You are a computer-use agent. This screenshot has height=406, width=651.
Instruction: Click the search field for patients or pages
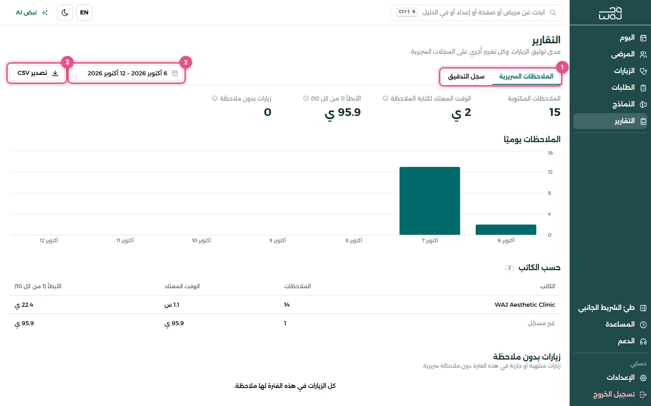click(x=476, y=13)
